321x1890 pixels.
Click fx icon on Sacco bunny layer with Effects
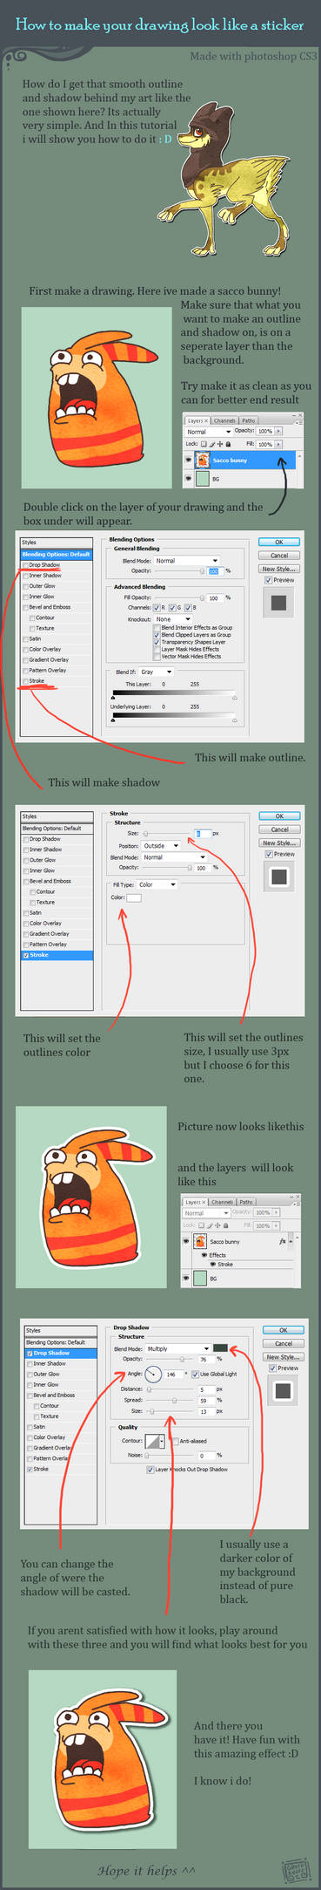(x=283, y=1241)
